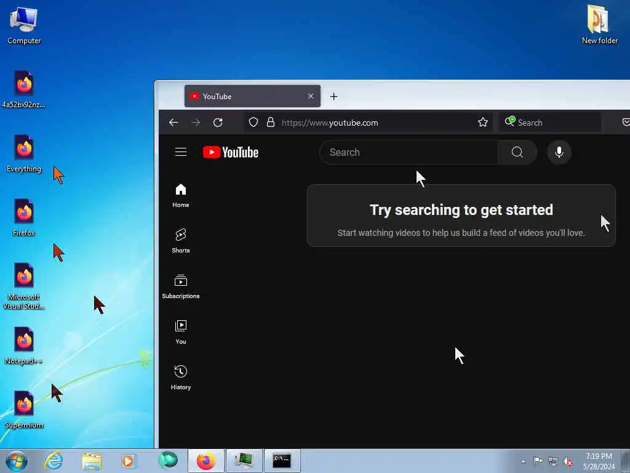The height and width of the screenshot is (473, 630).
Task: Click the YouTube logo
Action: pos(231,152)
